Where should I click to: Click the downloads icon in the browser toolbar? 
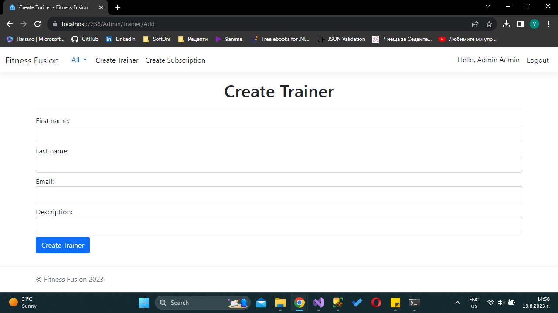pos(506,24)
